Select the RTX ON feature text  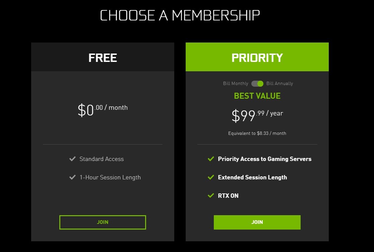(228, 195)
